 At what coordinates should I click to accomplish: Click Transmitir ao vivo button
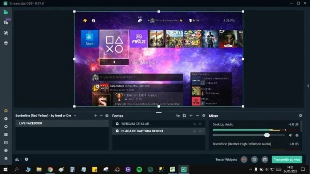click(287, 159)
